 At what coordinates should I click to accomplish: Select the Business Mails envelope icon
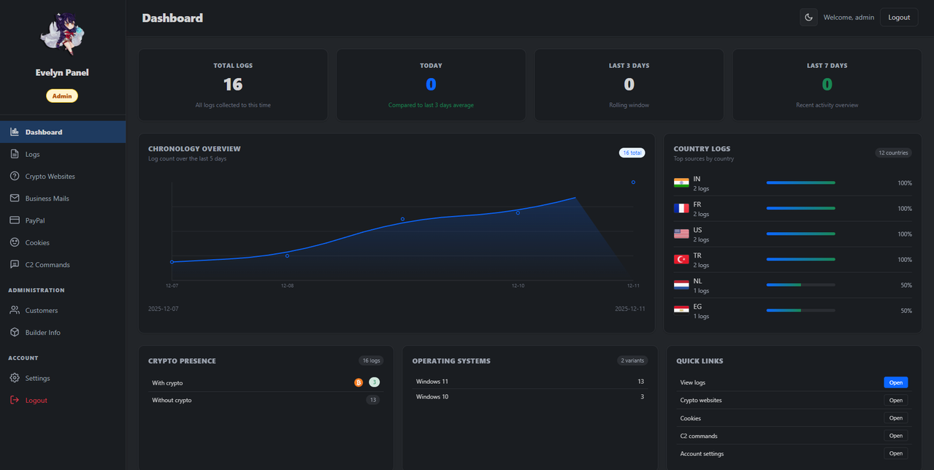15,198
